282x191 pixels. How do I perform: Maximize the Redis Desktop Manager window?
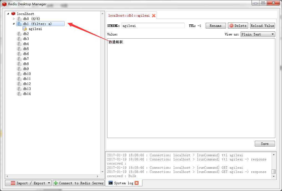[263, 3]
